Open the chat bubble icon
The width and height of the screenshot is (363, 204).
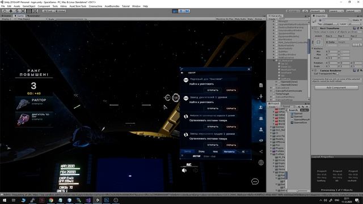255,181
